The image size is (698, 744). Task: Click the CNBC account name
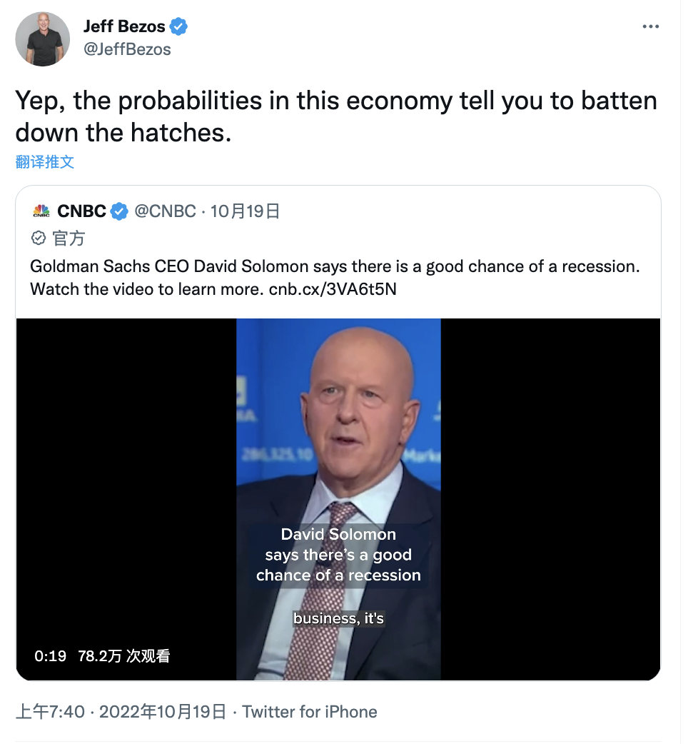pos(81,211)
